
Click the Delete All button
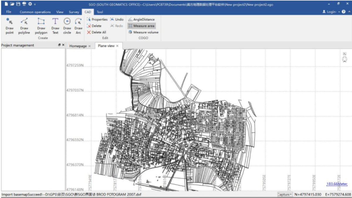click(97, 32)
